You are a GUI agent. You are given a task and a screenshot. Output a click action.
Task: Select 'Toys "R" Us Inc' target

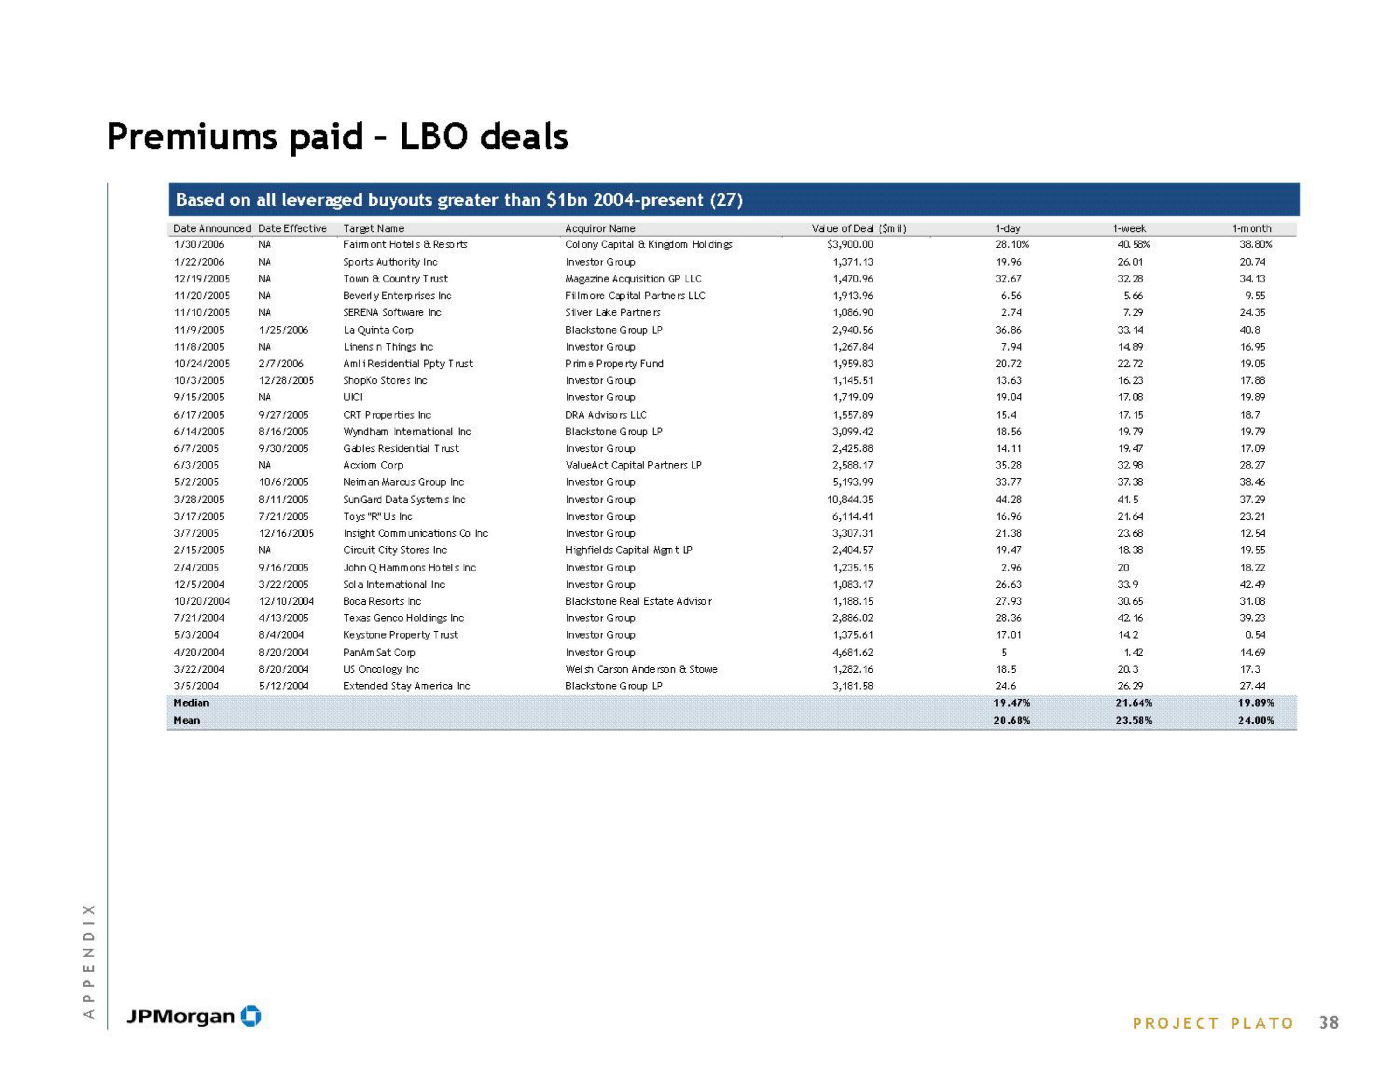(378, 516)
